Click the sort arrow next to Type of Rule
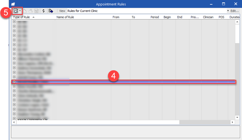 pyautogui.click(x=33, y=17)
